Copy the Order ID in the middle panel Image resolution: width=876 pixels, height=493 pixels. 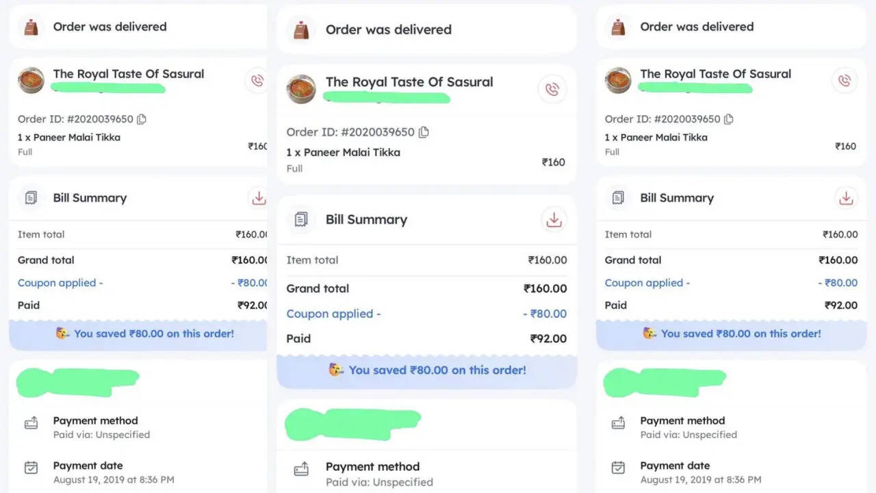[424, 132]
